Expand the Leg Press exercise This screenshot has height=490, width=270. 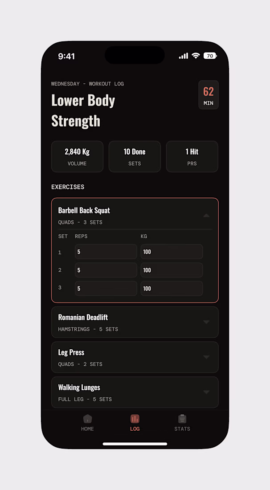[206, 357]
